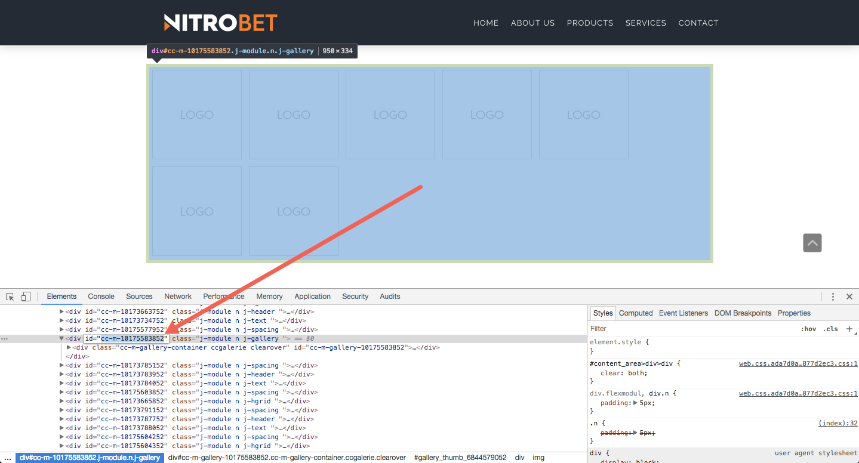Switch to the Console tab
The width and height of the screenshot is (859, 463).
pyautogui.click(x=101, y=297)
